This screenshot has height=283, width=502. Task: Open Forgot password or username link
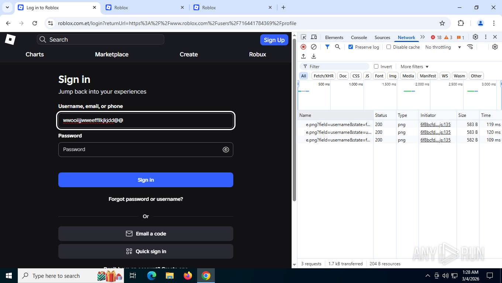pyautogui.click(x=146, y=199)
